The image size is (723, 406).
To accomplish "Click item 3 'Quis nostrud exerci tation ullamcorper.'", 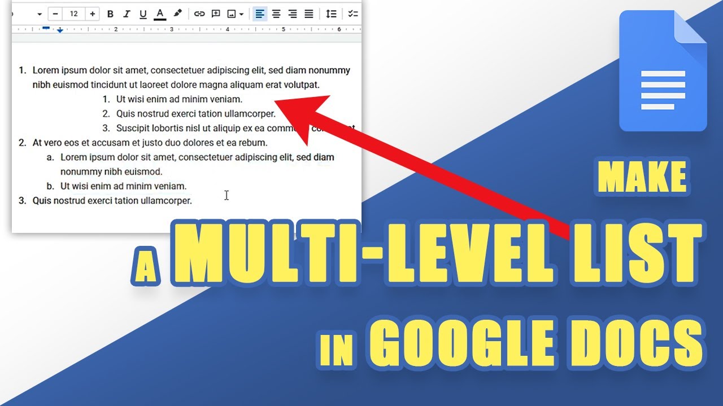I will coord(112,200).
